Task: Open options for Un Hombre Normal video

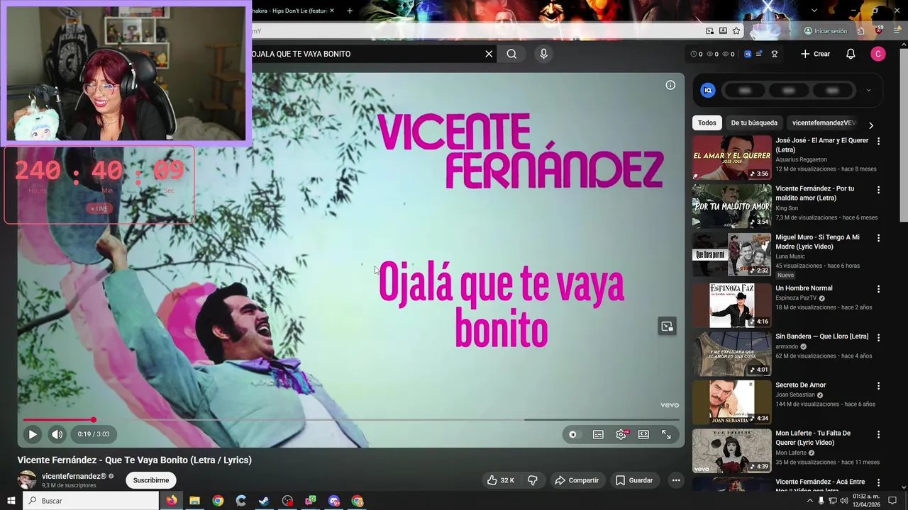Action: tap(878, 289)
